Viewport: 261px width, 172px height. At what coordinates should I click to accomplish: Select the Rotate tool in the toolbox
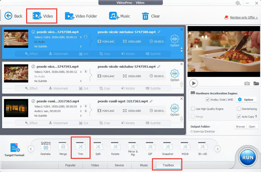[x=115, y=148]
